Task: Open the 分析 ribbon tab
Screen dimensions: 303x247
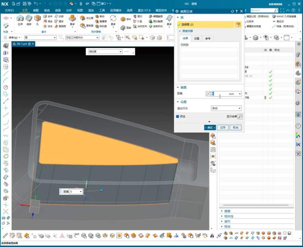Action: coord(69,10)
